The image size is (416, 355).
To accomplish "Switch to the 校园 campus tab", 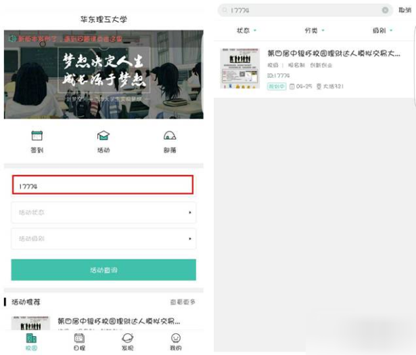I will pos(31,342).
